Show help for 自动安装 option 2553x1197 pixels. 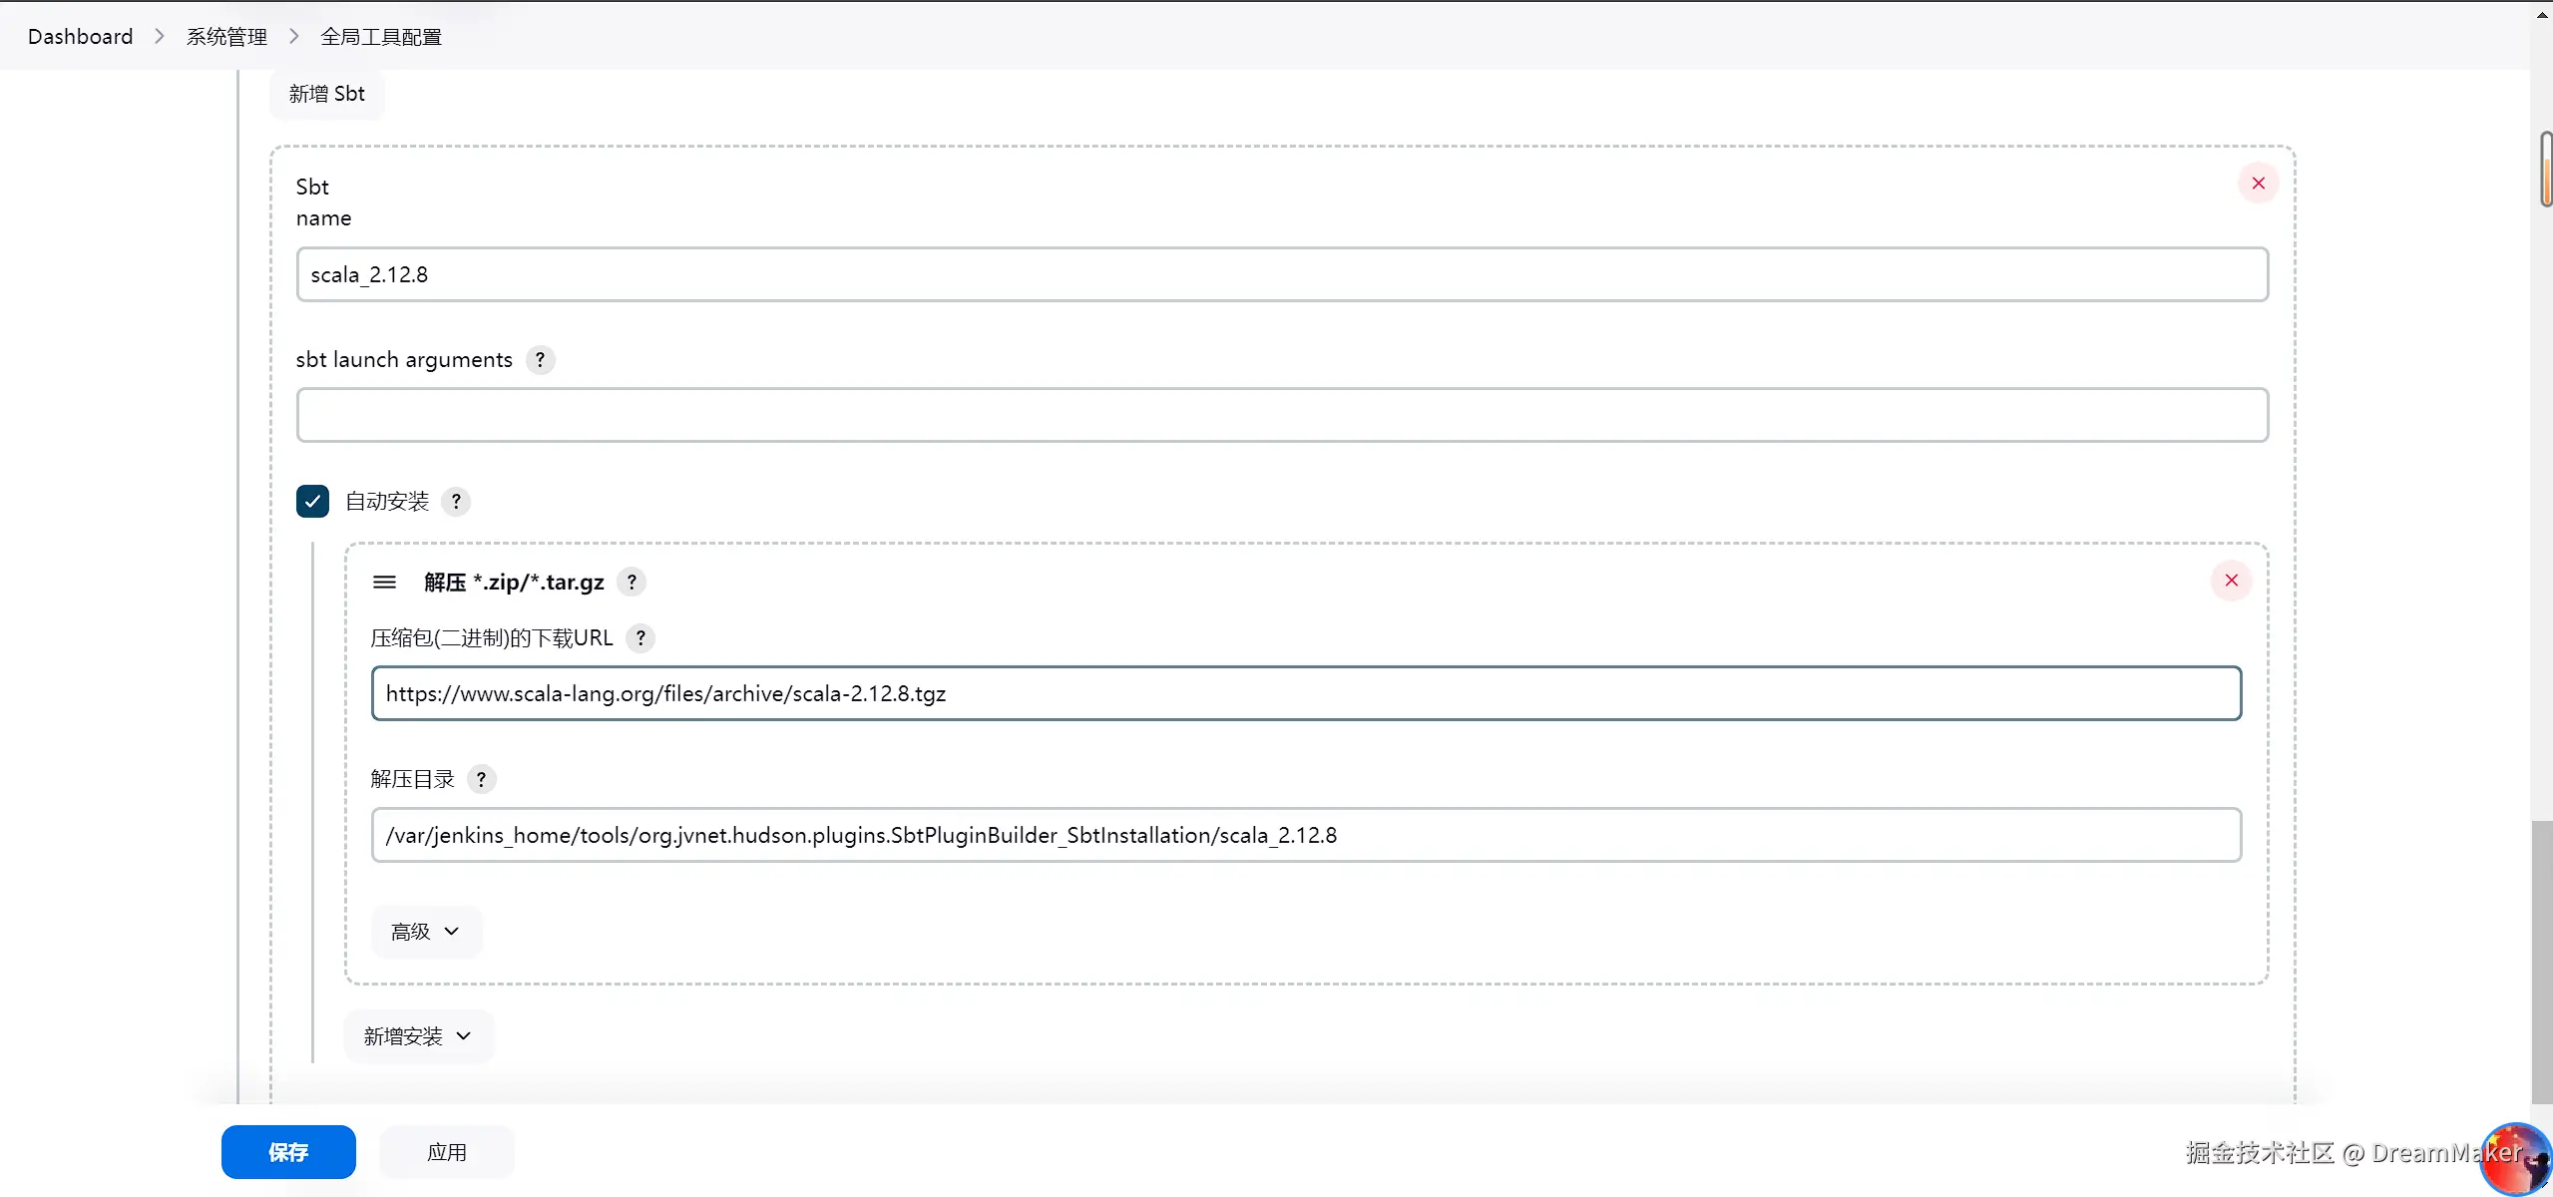point(456,502)
